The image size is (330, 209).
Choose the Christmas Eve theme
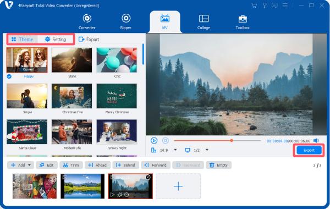(71, 96)
